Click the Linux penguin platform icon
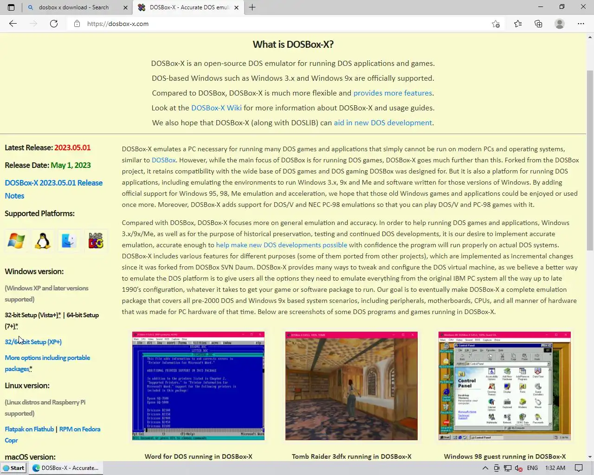 point(43,241)
